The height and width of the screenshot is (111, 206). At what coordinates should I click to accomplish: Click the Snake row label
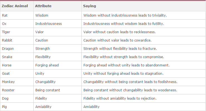click(7, 57)
